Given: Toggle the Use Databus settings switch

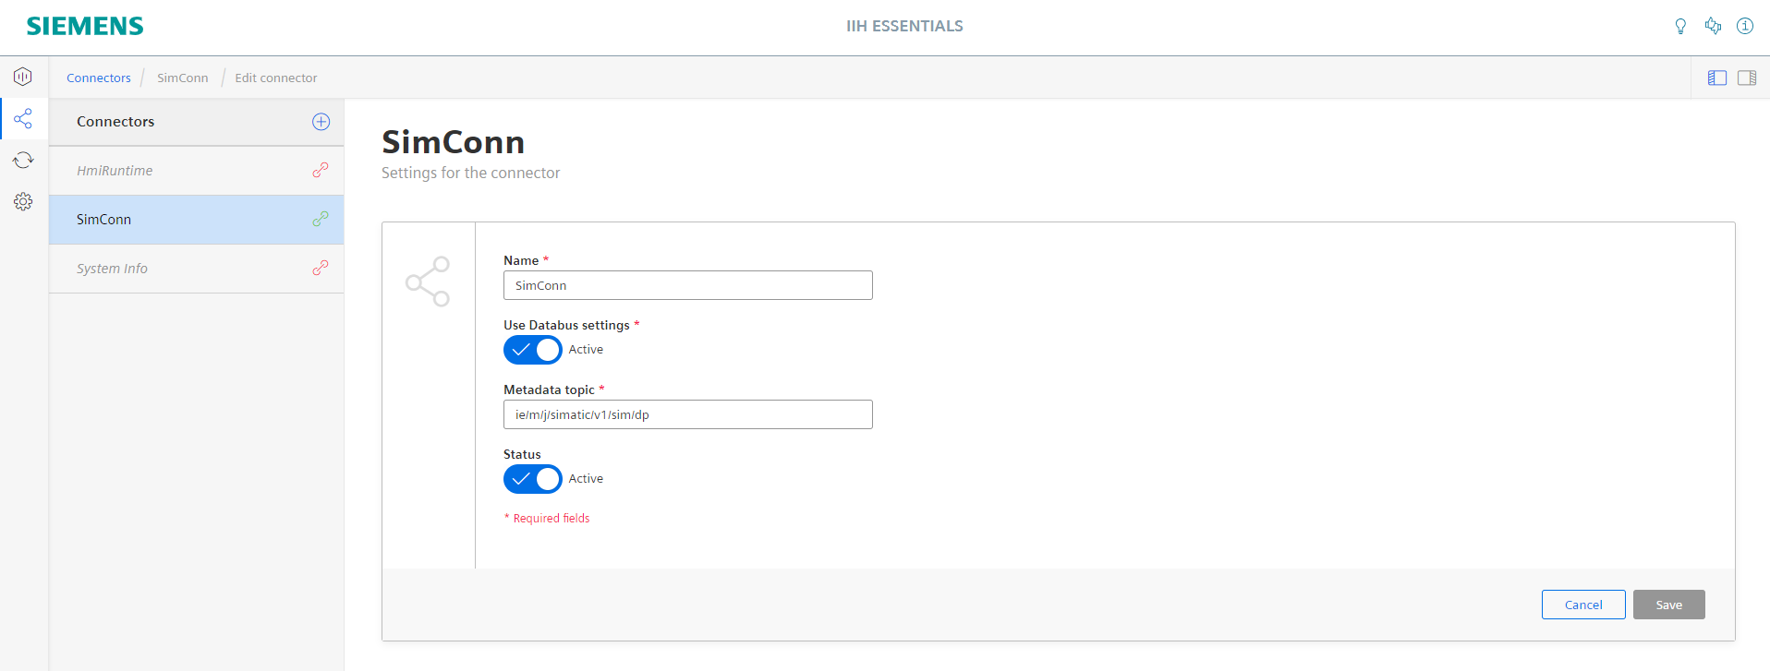Looking at the screenshot, I should click(533, 350).
